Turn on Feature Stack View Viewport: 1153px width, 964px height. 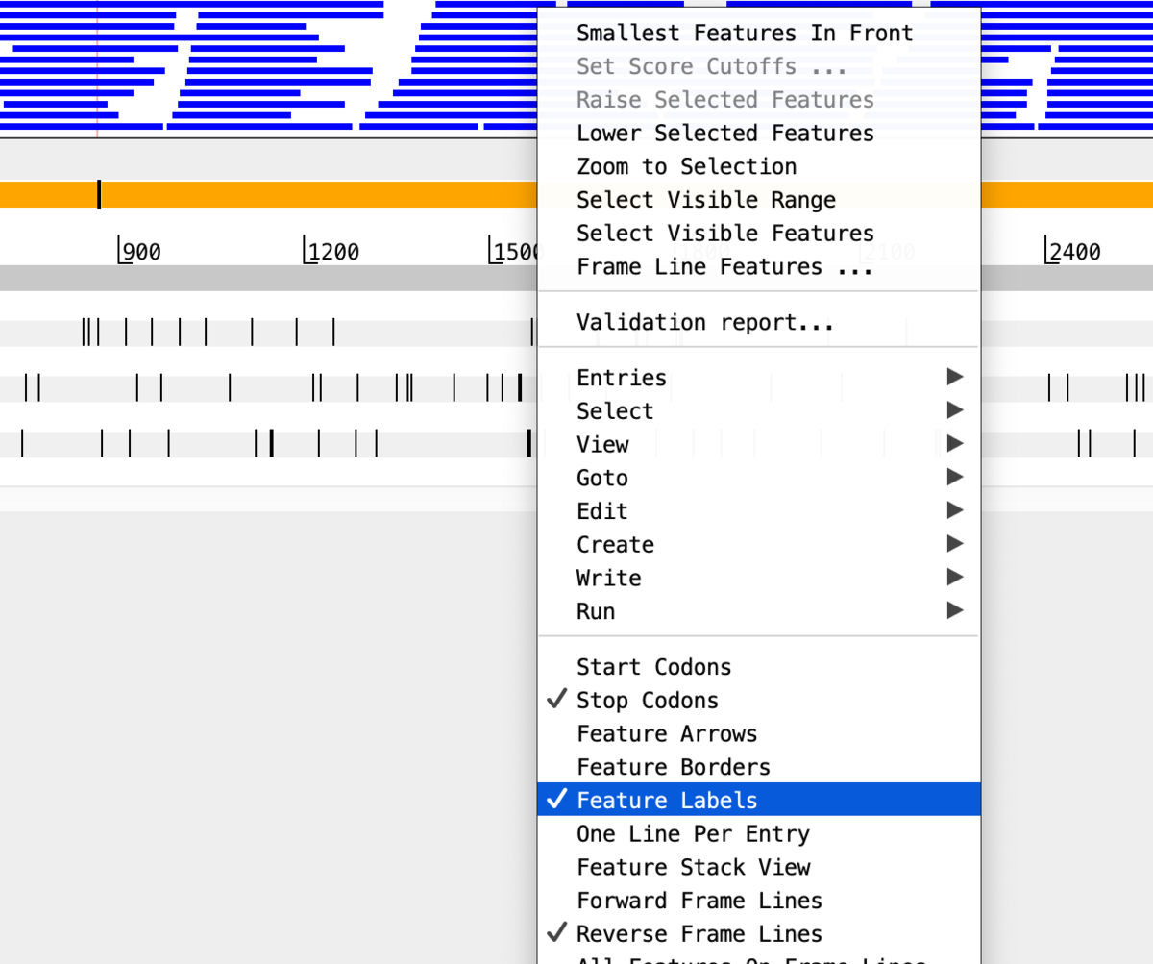pyautogui.click(x=759, y=867)
